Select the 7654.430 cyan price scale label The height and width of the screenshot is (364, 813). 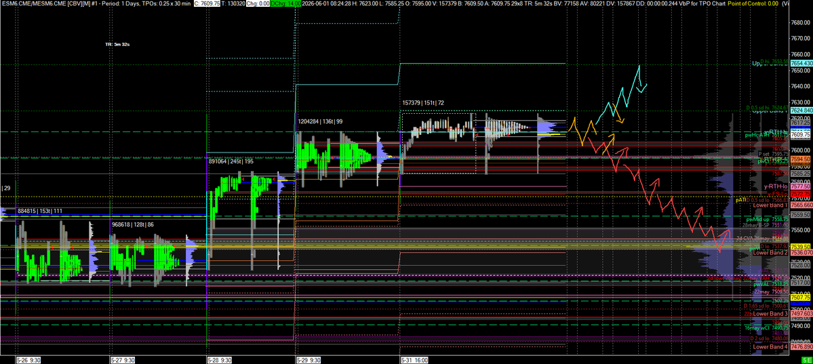[801, 63]
